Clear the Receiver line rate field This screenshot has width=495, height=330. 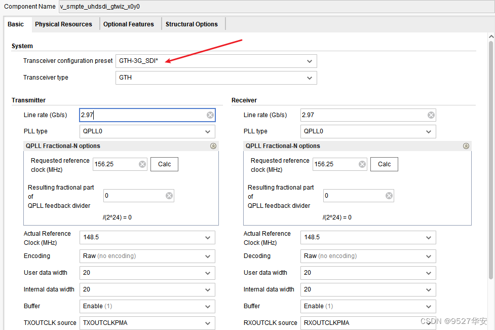[x=431, y=115]
